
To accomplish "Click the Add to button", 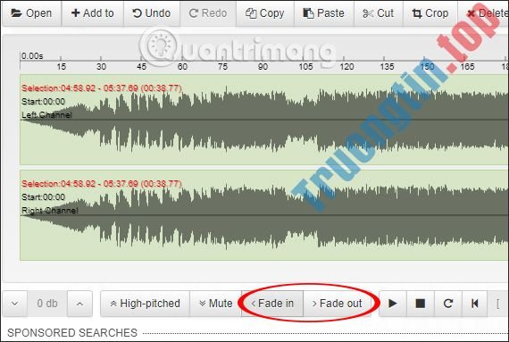I will 93,13.
